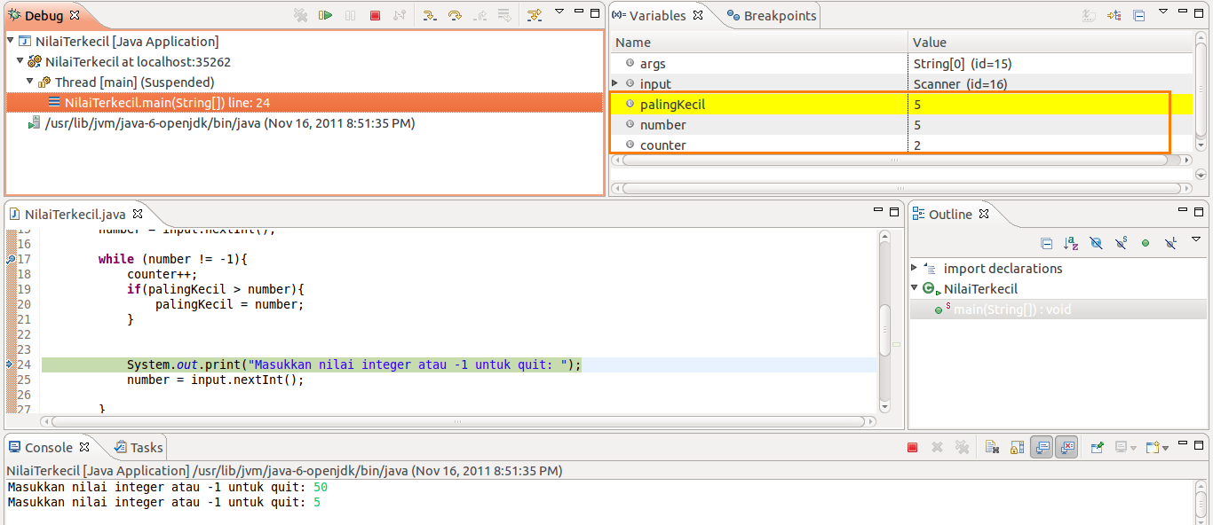1213x525 pixels.
Task: Click Collapse All in Outline toolbar
Action: 1046,243
